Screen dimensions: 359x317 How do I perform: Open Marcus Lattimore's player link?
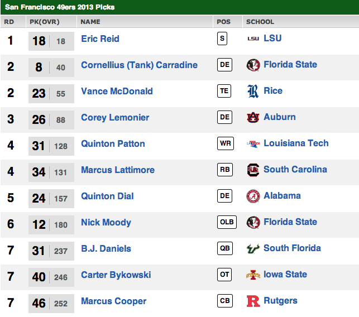coord(118,170)
